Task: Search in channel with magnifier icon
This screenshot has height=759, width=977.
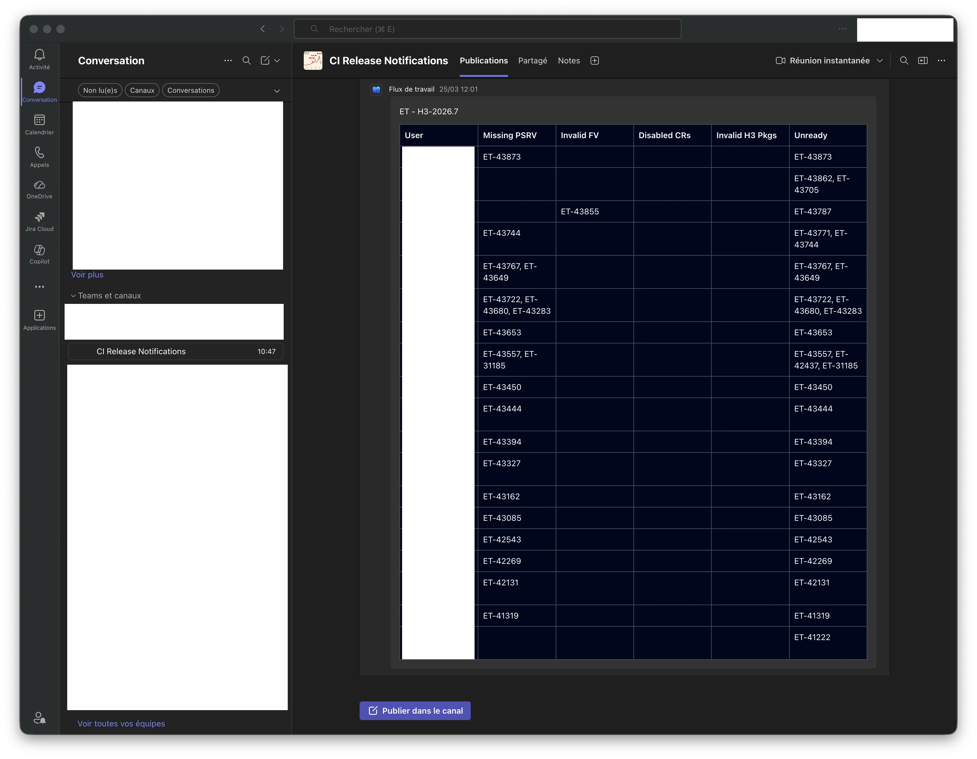Action: (x=904, y=60)
